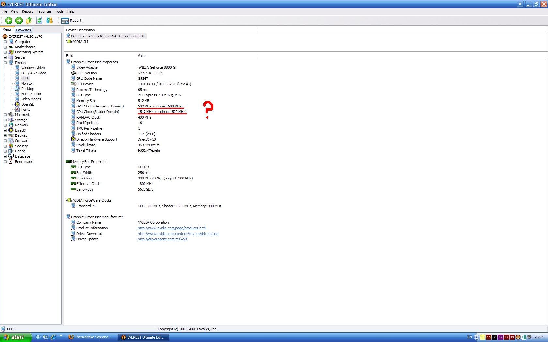Select nVIDIA SLI device entry
The height and width of the screenshot is (342, 548).
(80, 42)
